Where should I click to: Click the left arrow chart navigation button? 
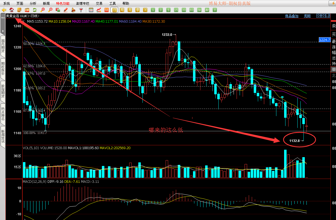(318, 16)
